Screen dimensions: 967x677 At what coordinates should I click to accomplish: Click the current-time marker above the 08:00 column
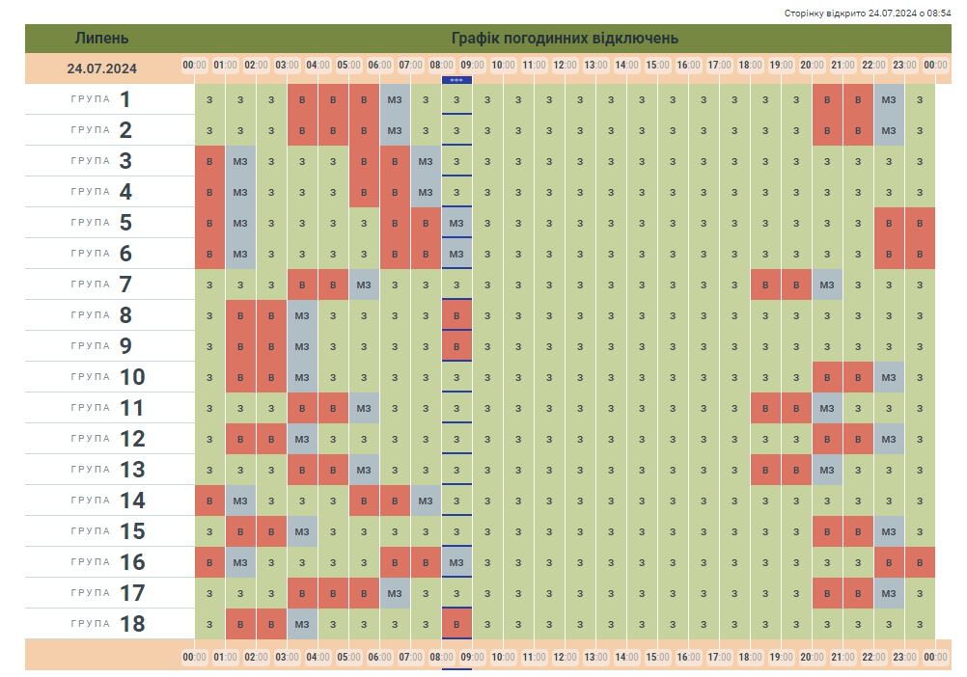[456, 80]
